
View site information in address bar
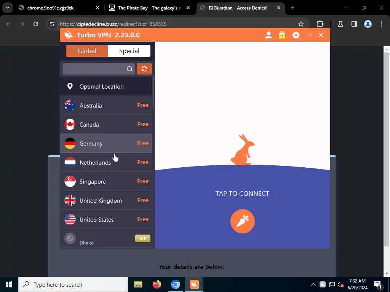[52, 24]
